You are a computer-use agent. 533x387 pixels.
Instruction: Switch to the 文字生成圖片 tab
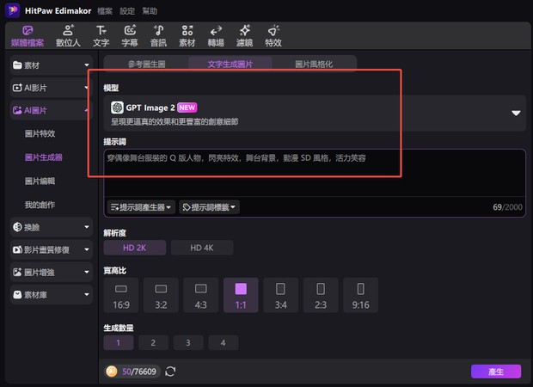click(230, 64)
